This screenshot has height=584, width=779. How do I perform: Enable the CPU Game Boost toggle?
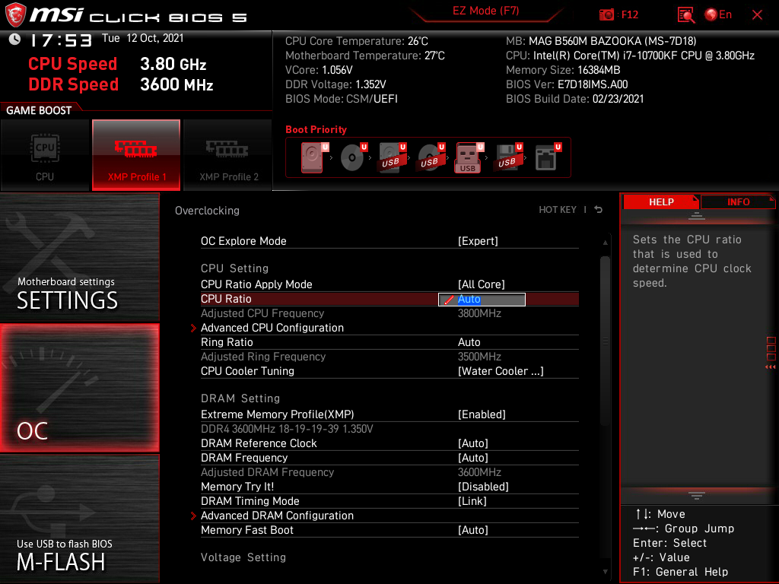pos(45,155)
